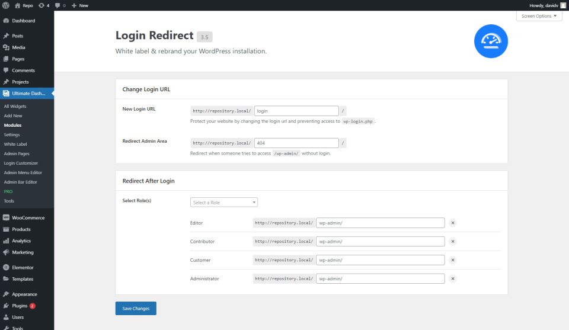This screenshot has height=330, width=569.
Task: Open the Select a Role dropdown
Action: coord(224,202)
